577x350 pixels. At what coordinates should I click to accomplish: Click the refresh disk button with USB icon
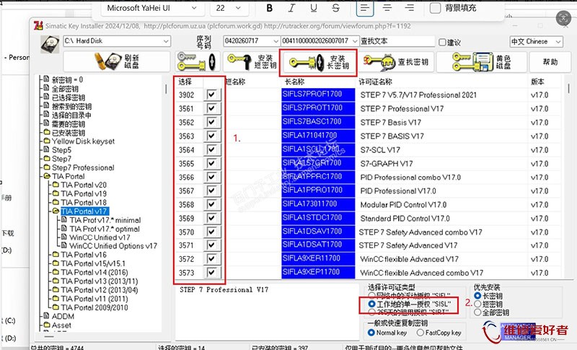coord(117,61)
